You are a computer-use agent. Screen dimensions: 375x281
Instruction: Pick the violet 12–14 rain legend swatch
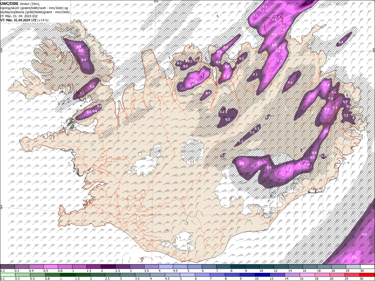[x=277, y=275]
